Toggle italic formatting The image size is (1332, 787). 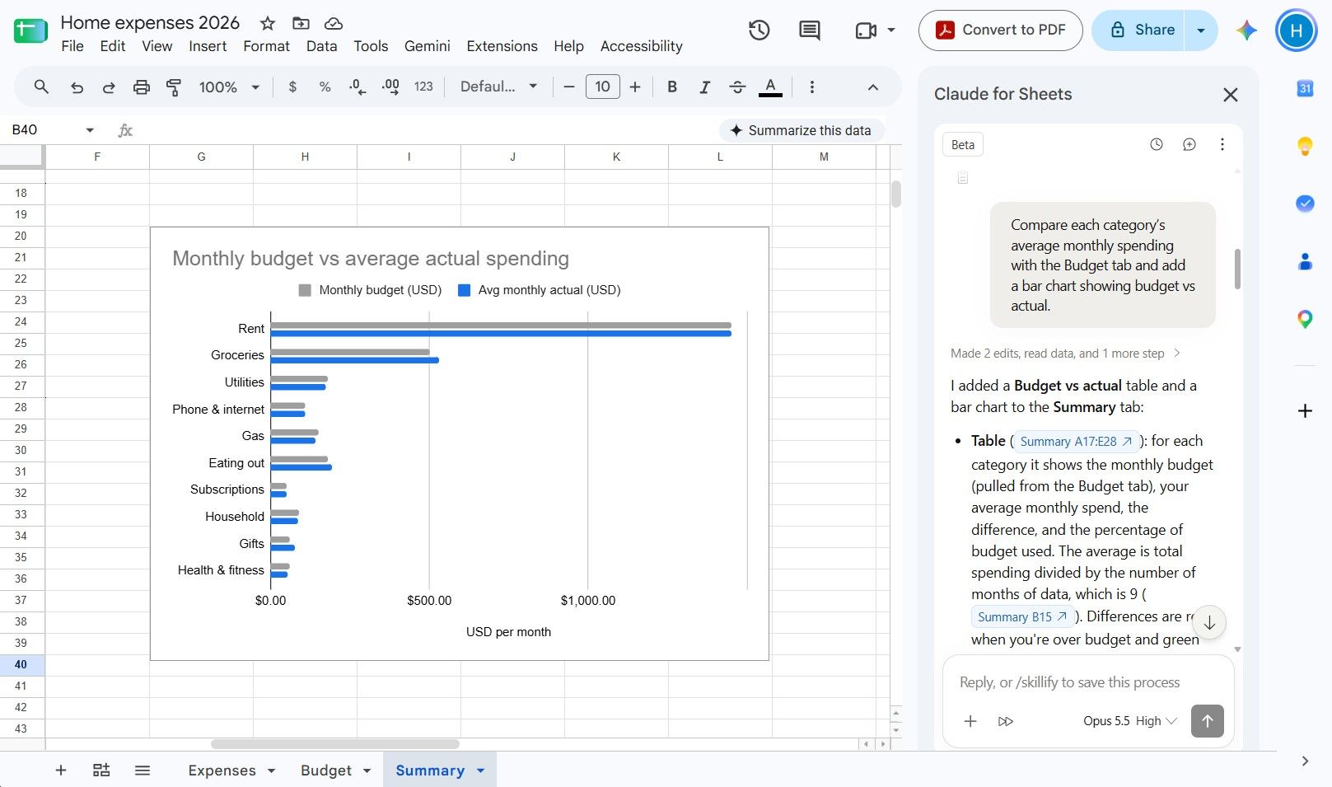[704, 87]
